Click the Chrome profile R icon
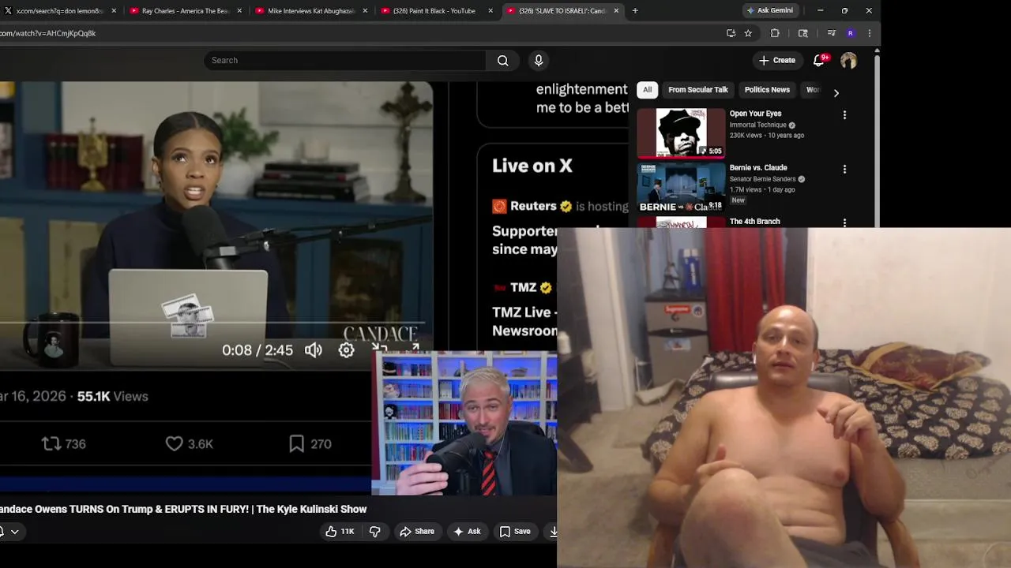1011x568 pixels. (850, 33)
